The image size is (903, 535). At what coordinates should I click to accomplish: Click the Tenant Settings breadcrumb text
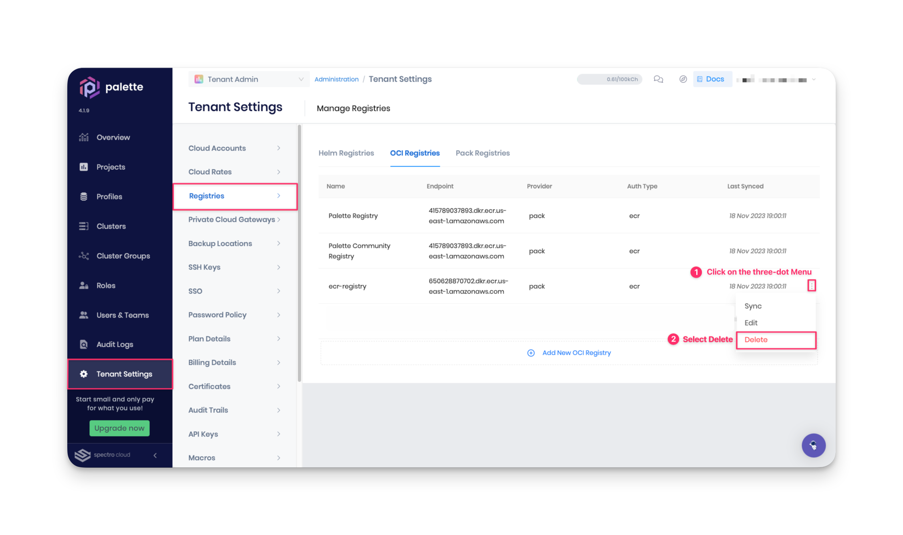400,79
